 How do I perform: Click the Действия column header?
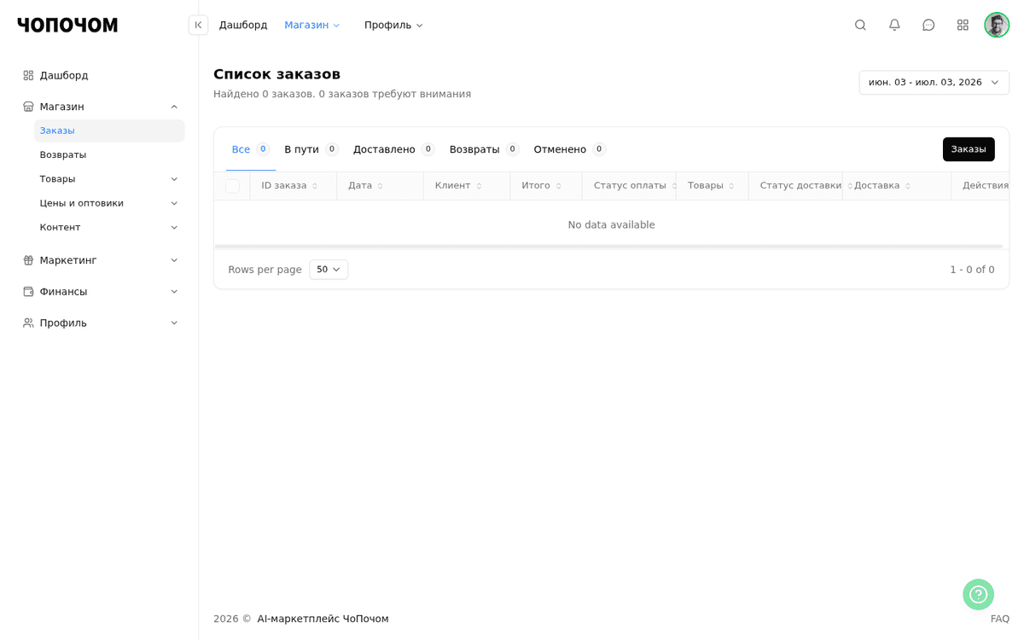point(986,186)
